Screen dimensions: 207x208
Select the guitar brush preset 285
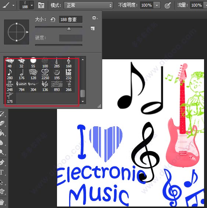[x=57, y=63]
